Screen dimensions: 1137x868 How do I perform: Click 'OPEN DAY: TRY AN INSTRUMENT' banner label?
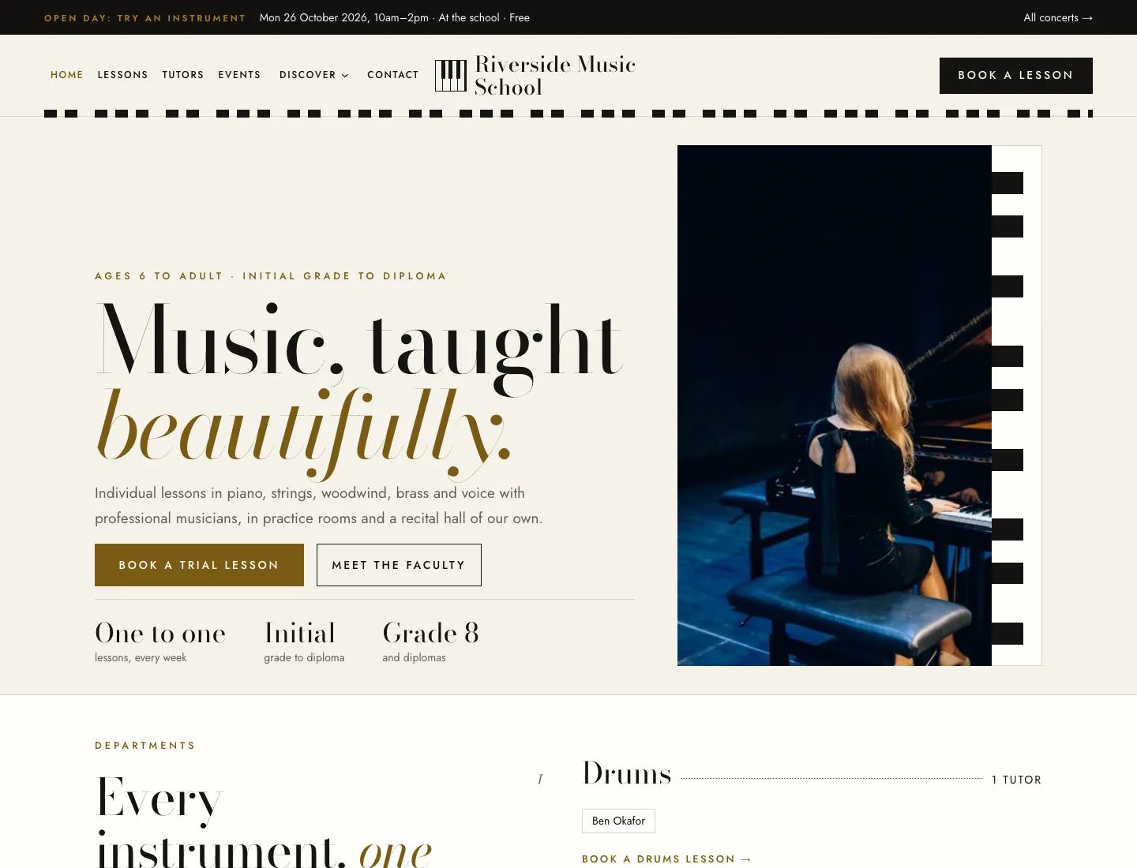coord(145,18)
